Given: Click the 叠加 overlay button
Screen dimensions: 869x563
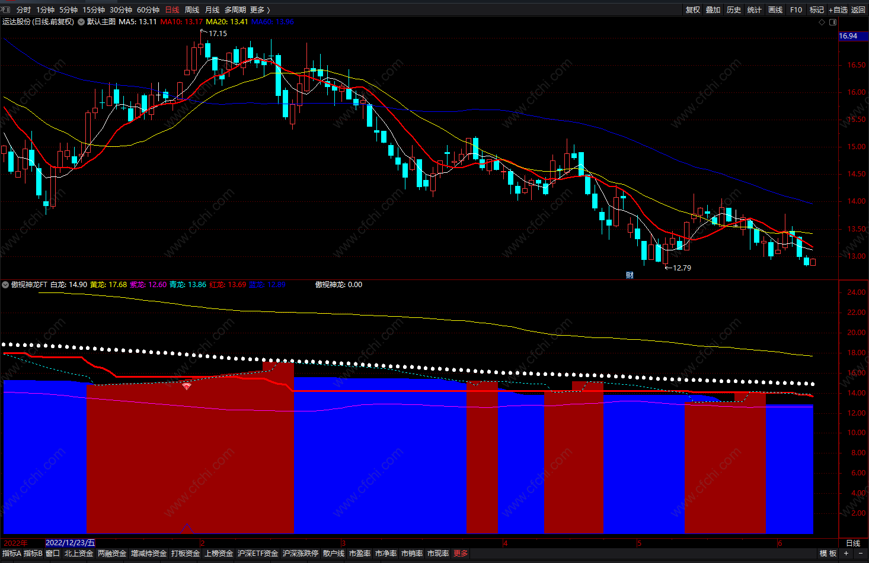Looking at the screenshot, I should tap(713, 9).
